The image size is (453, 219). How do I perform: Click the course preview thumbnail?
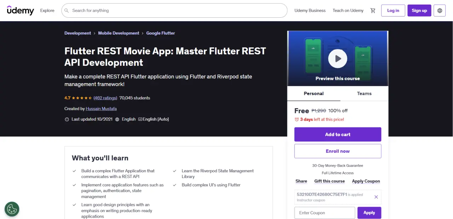click(x=338, y=59)
